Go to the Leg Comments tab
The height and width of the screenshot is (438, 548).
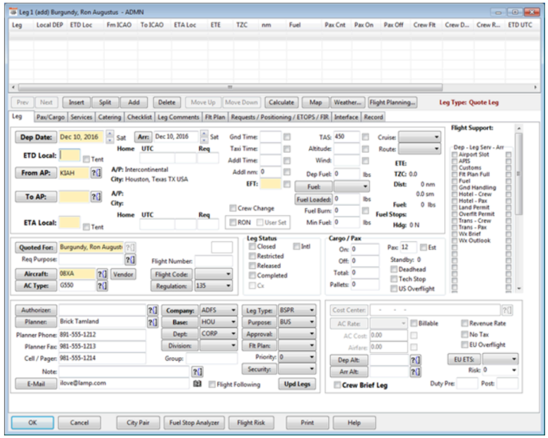tap(178, 117)
